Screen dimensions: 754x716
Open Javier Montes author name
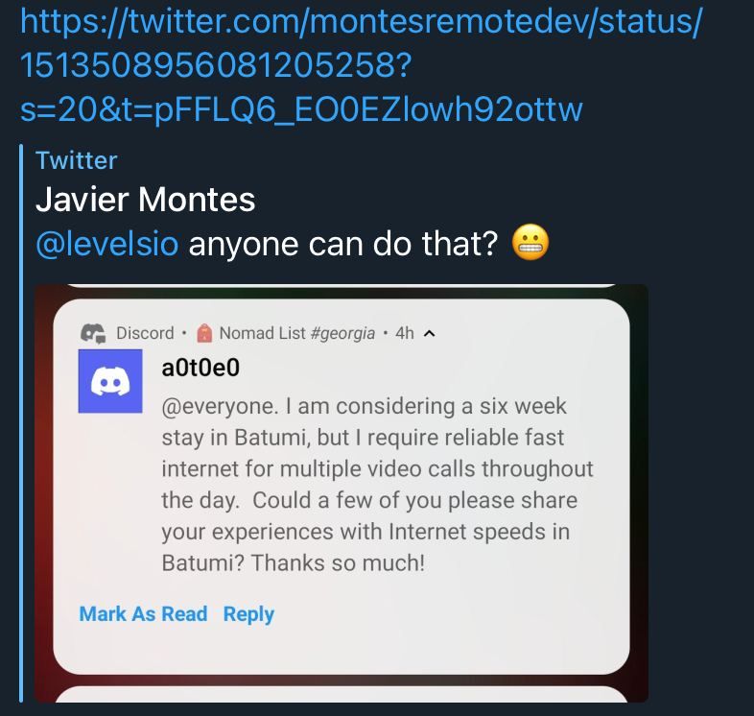[145, 200]
